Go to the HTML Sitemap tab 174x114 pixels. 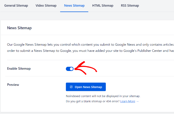click(103, 6)
